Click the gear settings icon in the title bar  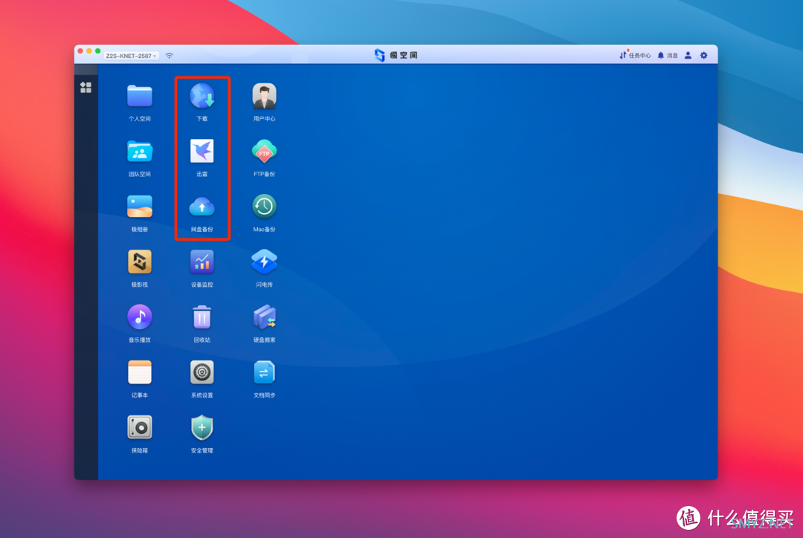[x=704, y=55]
